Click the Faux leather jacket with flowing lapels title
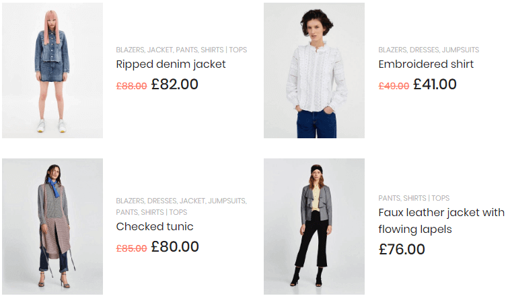 click(x=441, y=221)
